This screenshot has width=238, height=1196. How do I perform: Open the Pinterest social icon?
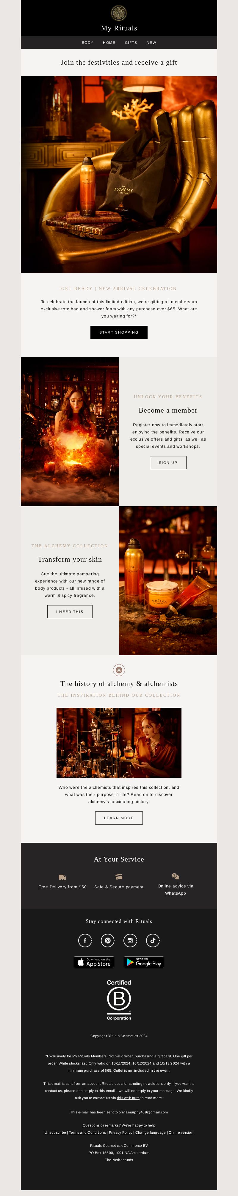coord(107,940)
